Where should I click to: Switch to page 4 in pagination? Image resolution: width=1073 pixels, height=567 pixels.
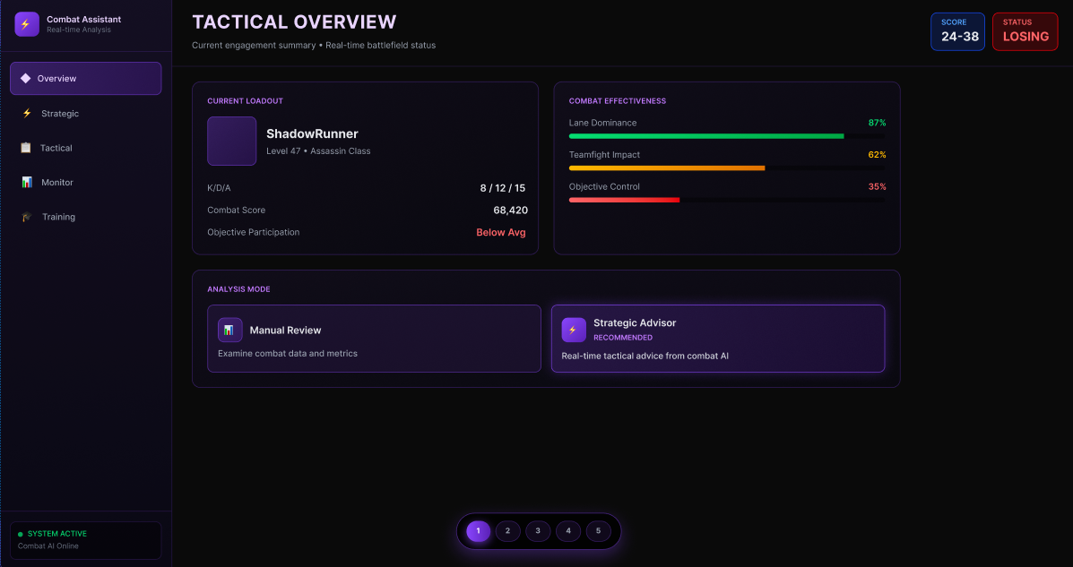point(568,531)
